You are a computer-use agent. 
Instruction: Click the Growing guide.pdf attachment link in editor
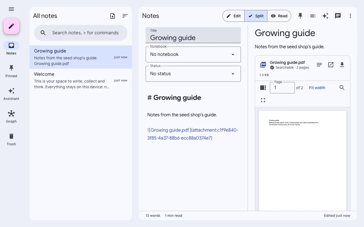pyautogui.click(x=170, y=130)
